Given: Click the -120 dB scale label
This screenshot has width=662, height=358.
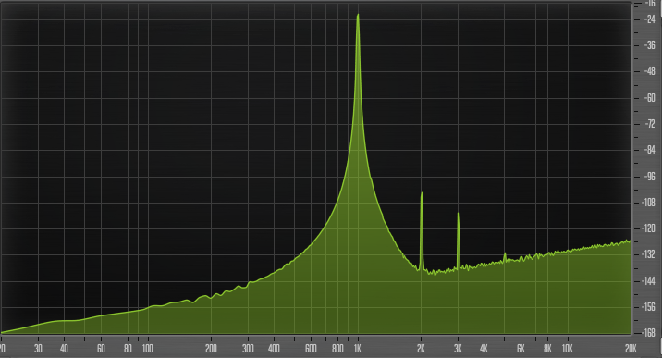Looking at the screenshot, I should [x=649, y=228].
